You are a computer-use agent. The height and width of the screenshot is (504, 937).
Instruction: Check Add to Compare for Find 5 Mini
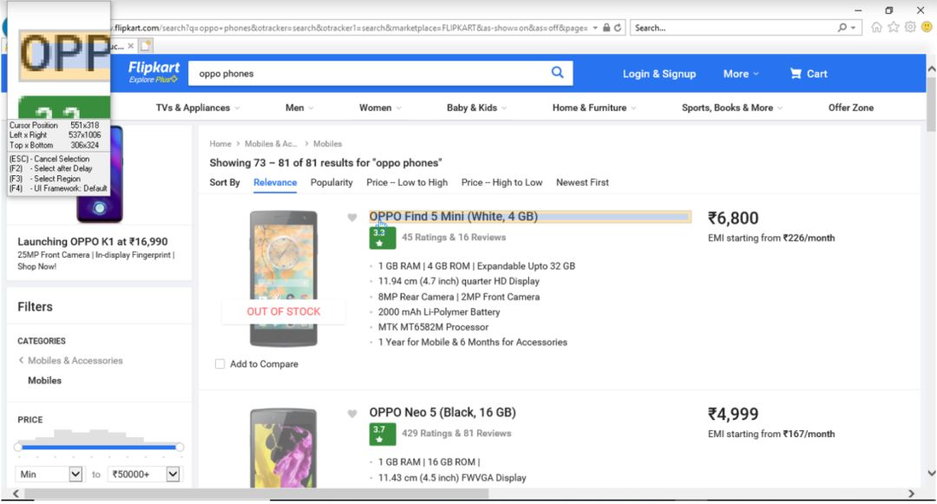click(220, 363)
